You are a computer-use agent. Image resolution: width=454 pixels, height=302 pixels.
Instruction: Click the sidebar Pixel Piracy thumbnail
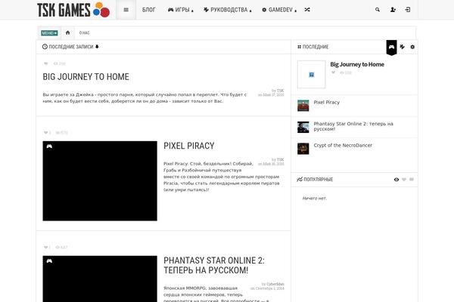pyautogui.click(x=303, y=106)
